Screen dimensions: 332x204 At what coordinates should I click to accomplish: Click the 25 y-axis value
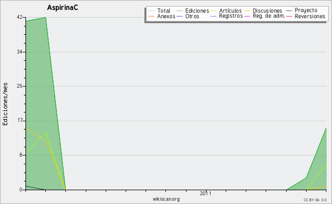(x=19, y=86)
